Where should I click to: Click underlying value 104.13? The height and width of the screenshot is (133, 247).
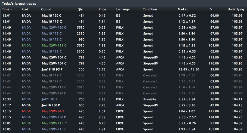237,106
